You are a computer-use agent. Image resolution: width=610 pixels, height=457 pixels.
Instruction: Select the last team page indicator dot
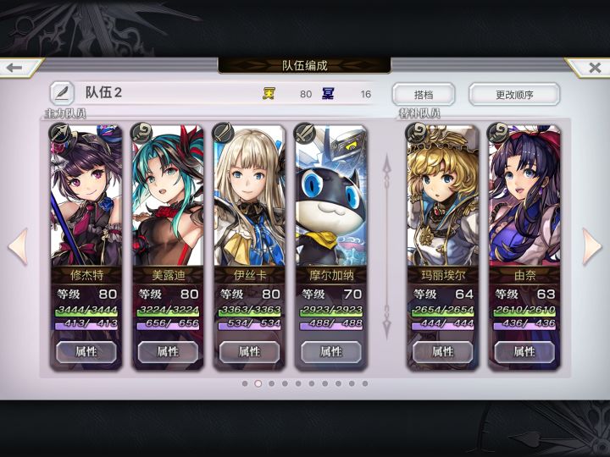click(365, 383)
